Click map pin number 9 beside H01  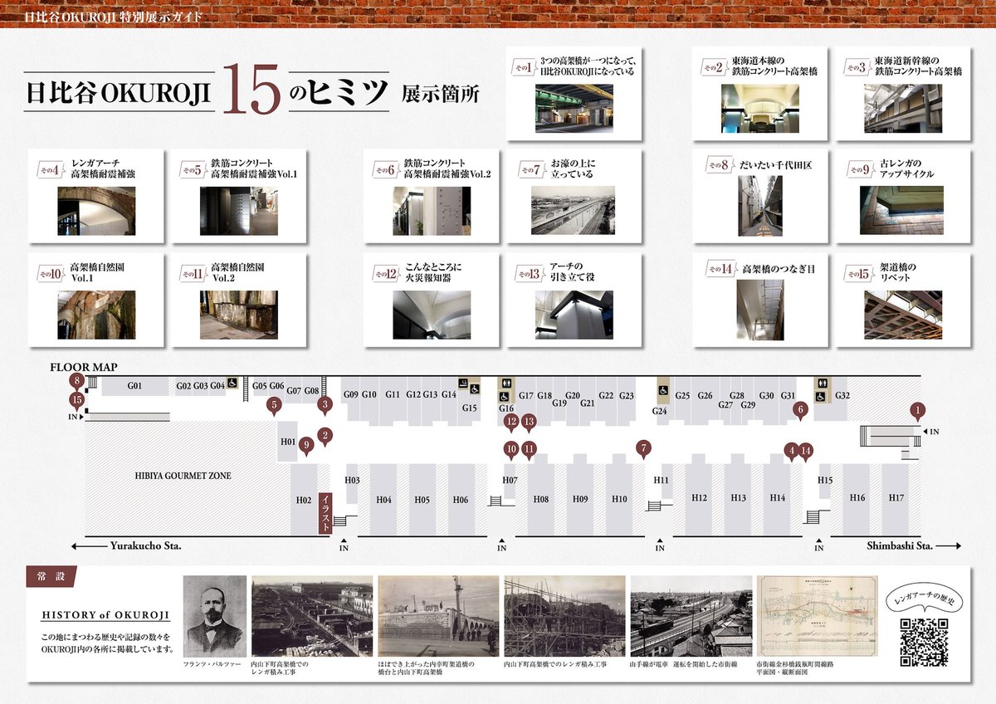click(x=306, y=447)
